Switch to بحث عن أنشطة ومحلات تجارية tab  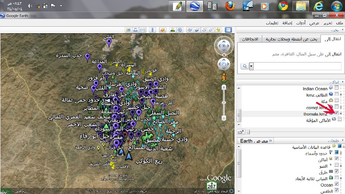(x=292, y=39)
